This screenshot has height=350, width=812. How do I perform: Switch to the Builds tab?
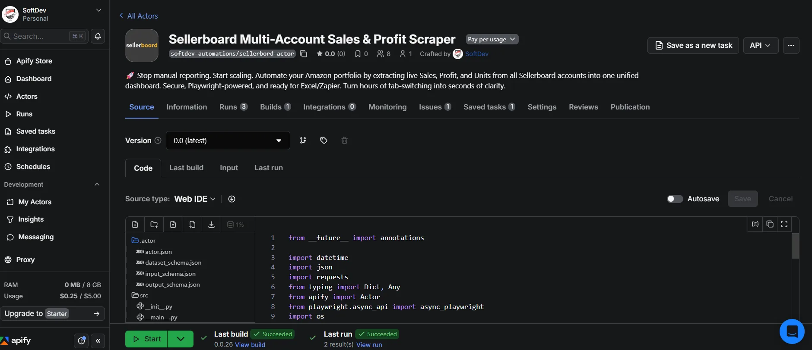(276, 107)
